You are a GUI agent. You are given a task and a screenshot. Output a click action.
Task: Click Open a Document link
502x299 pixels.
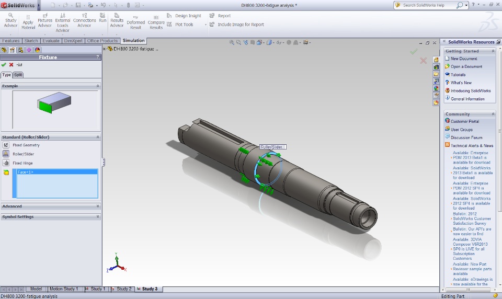click(466, 66)
